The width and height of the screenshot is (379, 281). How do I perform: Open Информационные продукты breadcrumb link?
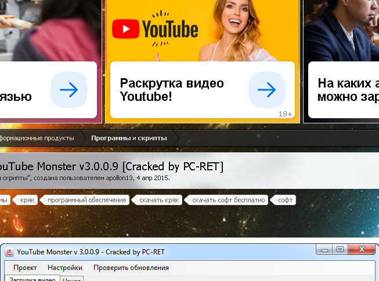[37, 138]
